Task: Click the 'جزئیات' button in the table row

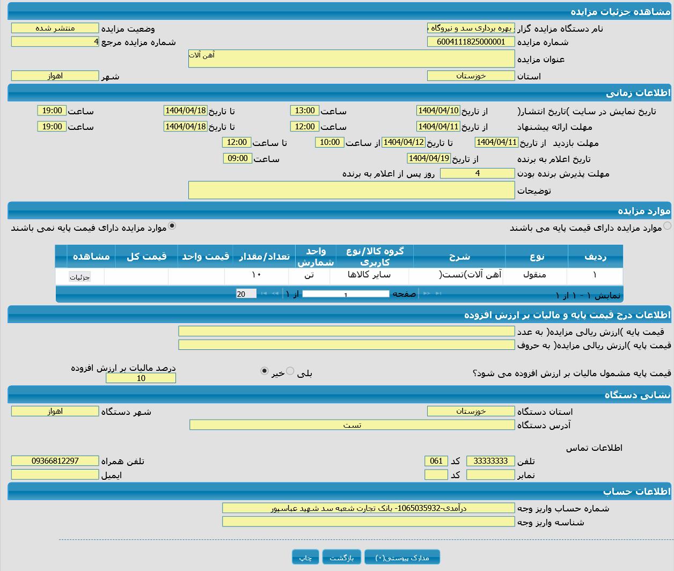Action: click(x=80, y=277)
